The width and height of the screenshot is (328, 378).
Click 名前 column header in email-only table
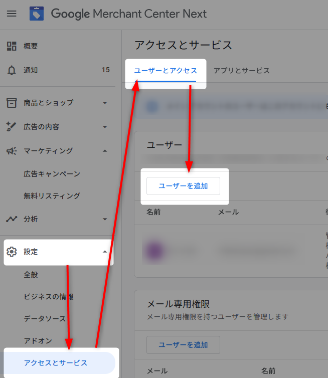pos(268,371)
